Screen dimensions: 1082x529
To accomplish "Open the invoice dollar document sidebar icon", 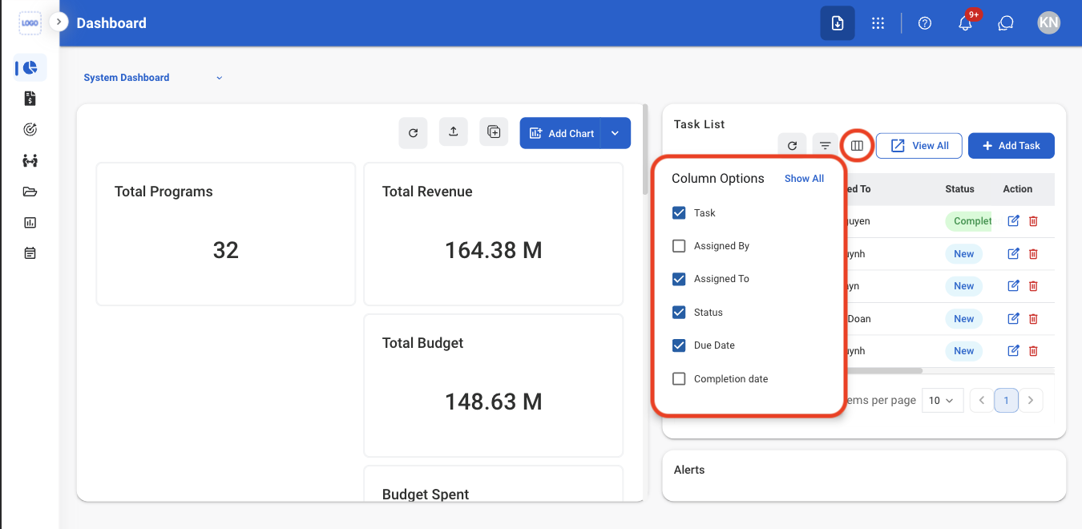I will tap(30, 99).
